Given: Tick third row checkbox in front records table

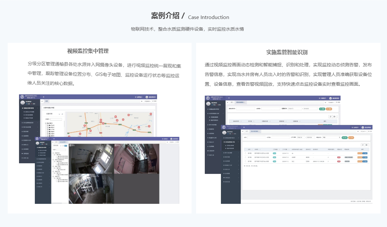Looking at the screenshot, I should click(246, 161).
